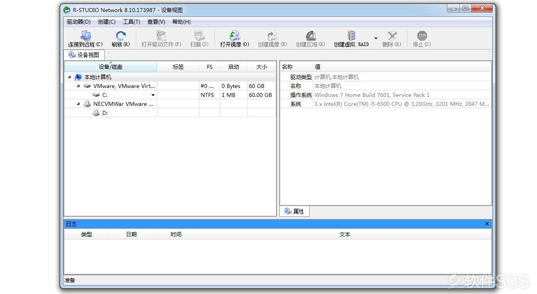Image resolution: width=537 pixels, height=294 pixels.
Task: Select the 属性 tab
Action: click(x=294, y=211)
